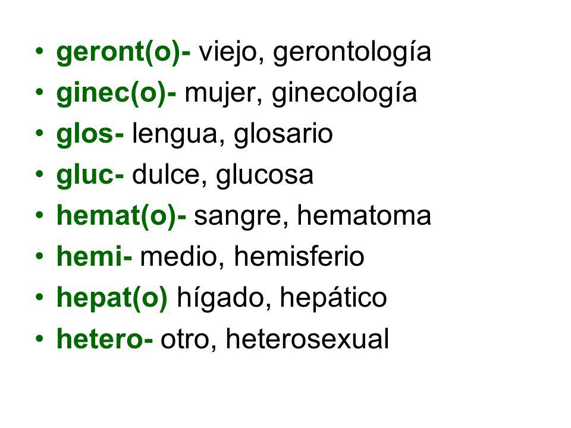This screenshot has height=428, width=571.
Task: Click the green prefix 'gluc-'
Action: pyautogui.click(x=90, y=175)
